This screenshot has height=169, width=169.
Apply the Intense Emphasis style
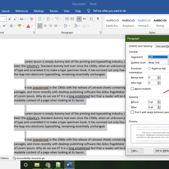pyautogui.click(x=144, y=23)
